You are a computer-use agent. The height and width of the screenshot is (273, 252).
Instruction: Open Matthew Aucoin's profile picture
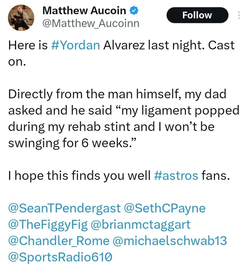(21, 18)
